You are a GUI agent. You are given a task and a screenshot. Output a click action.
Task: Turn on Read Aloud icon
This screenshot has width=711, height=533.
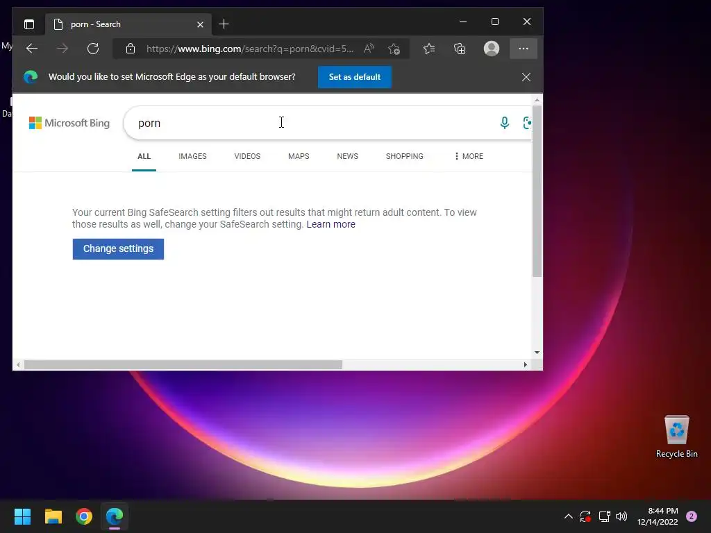(369, 49)
